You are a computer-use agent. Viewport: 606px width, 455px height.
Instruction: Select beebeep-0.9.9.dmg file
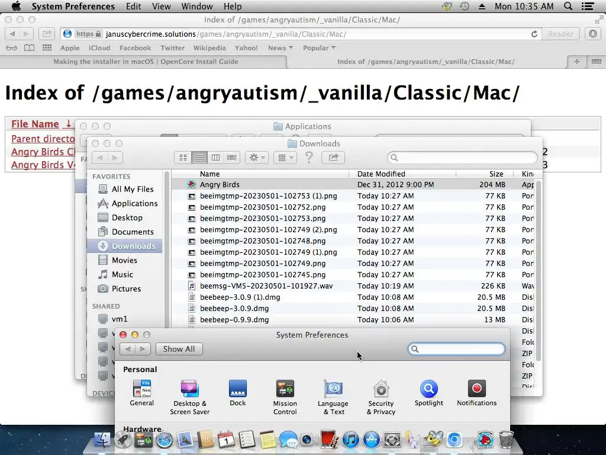click(x=353, y=319)
